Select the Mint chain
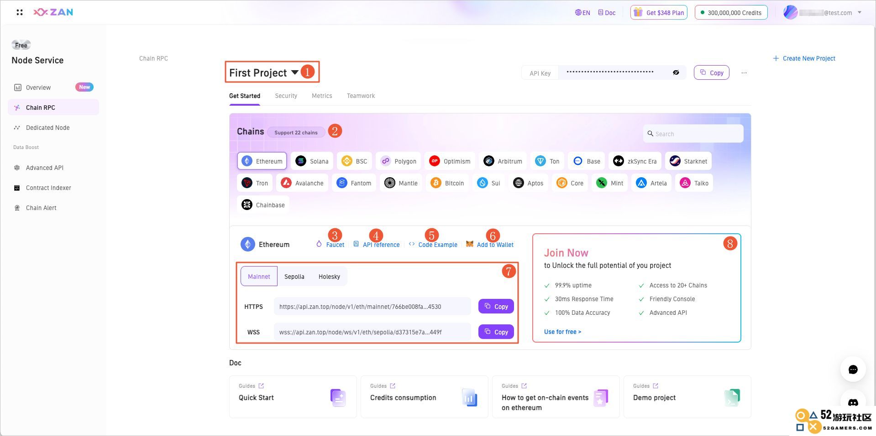This screenshot has height=436, width=876. pos(610,183)
